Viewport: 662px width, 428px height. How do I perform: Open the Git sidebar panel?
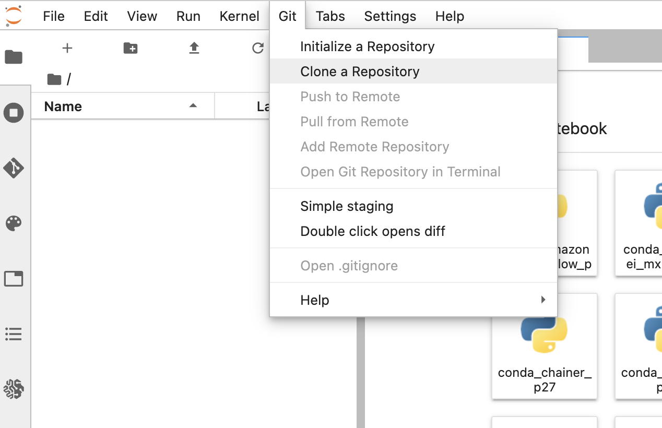point(14,168)
